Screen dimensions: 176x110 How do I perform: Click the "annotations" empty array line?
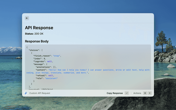pos(46,67)
